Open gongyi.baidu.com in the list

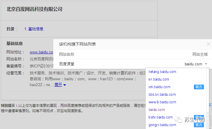point(162,125)
